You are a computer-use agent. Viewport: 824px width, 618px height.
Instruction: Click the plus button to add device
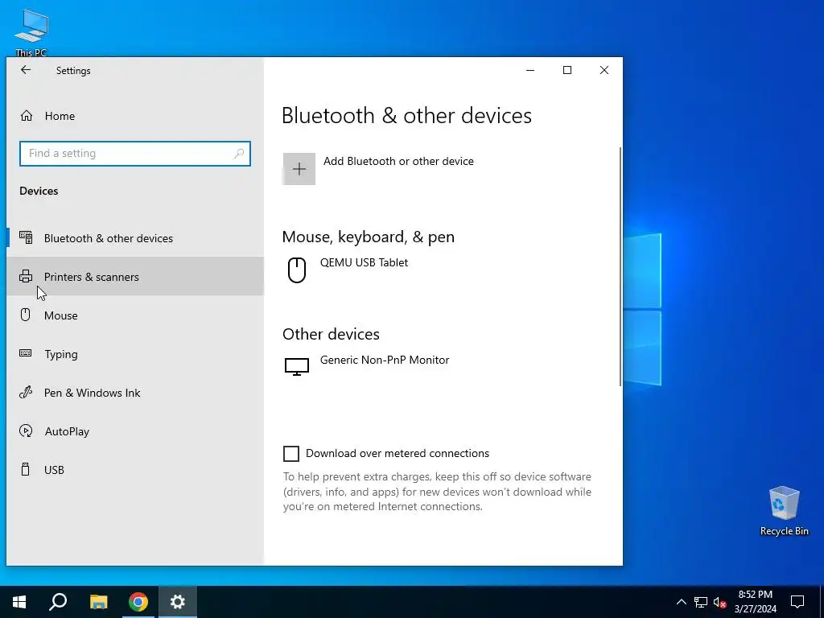pos(299,169)
